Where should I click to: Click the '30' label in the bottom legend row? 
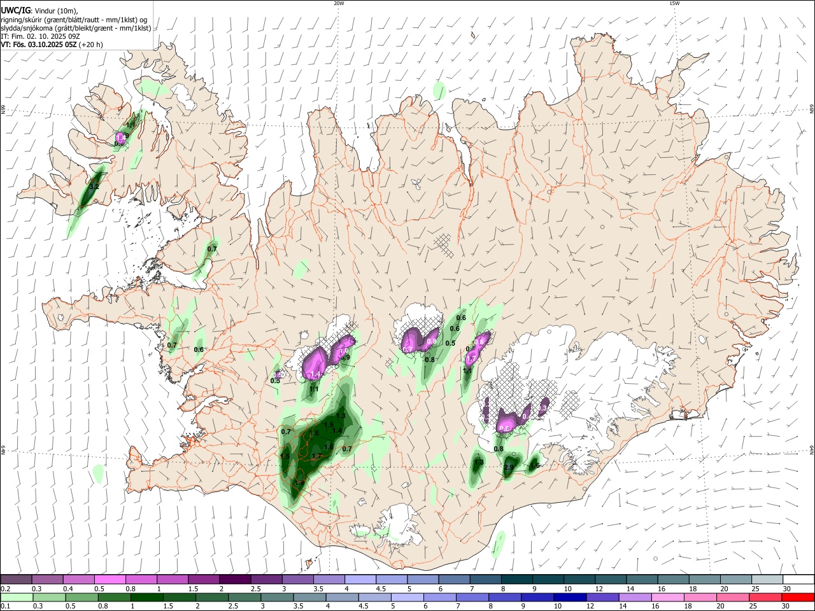point(787,607)
